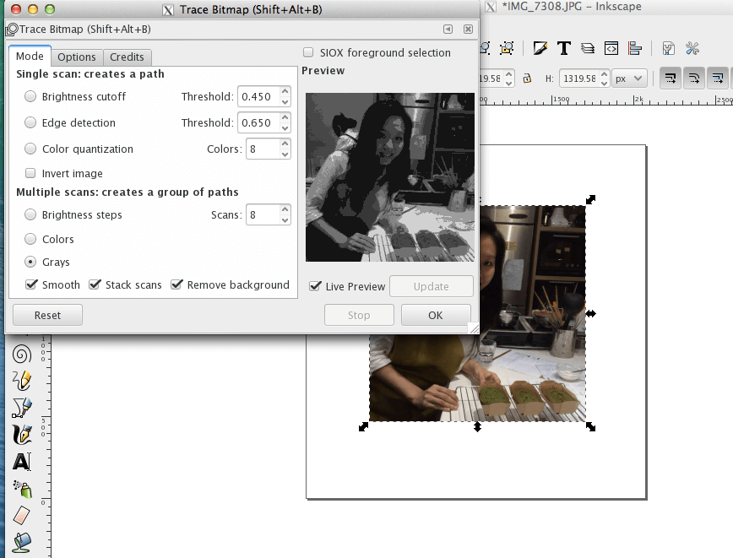Click Zoom to fit drawing icon
This screenshot has height=558, width=733.
pyautogui.click(x=507, y=48)
